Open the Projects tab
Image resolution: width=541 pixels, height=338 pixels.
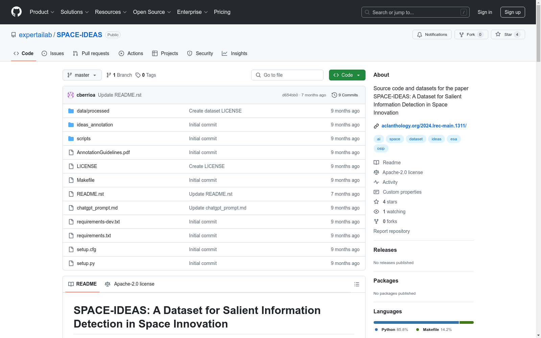point(165,53)
